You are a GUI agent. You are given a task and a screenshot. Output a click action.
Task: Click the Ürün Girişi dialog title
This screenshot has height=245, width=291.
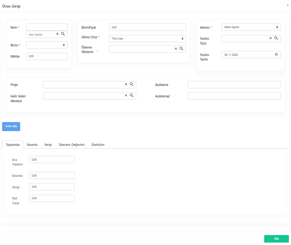[11, 6]
